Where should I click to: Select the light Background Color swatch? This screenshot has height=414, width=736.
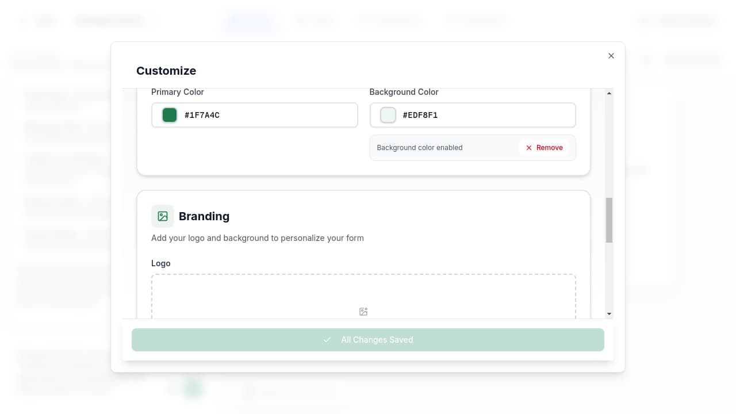388,115
